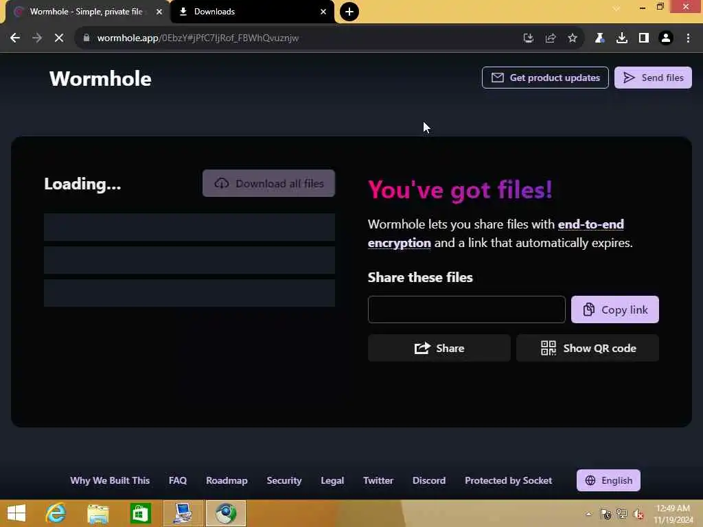Bookmark this page with the star icon

573,38
